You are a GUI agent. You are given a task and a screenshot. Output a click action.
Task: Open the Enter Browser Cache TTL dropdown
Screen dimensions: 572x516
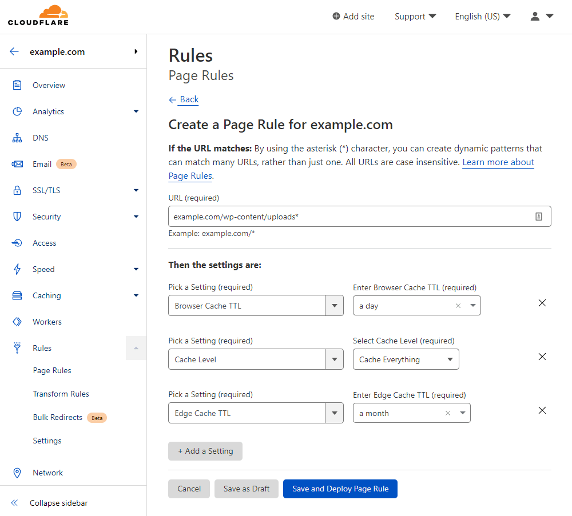pos(473,305)
